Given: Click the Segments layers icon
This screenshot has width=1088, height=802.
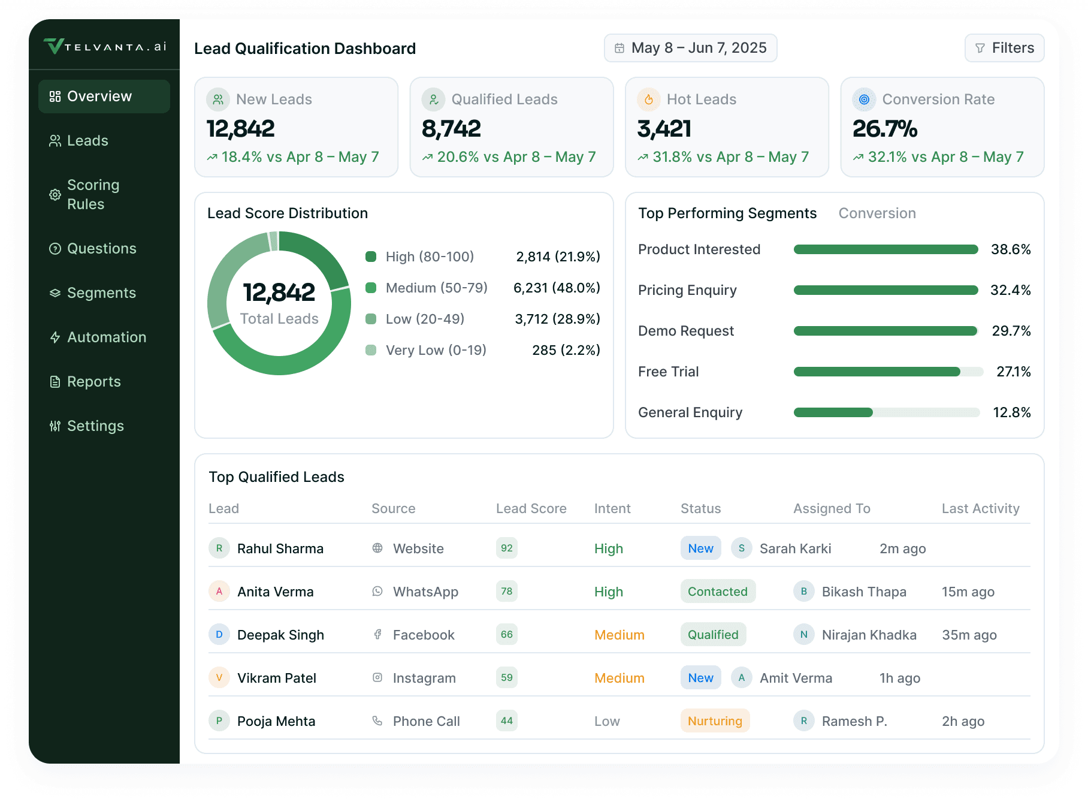Looking at the screenshot, I should [x=55, y=293].
